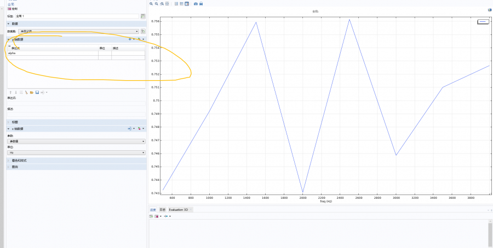493x248 pixels.
Task: Click the zoom out icon above the graph
Action: (x=157, y=4)
